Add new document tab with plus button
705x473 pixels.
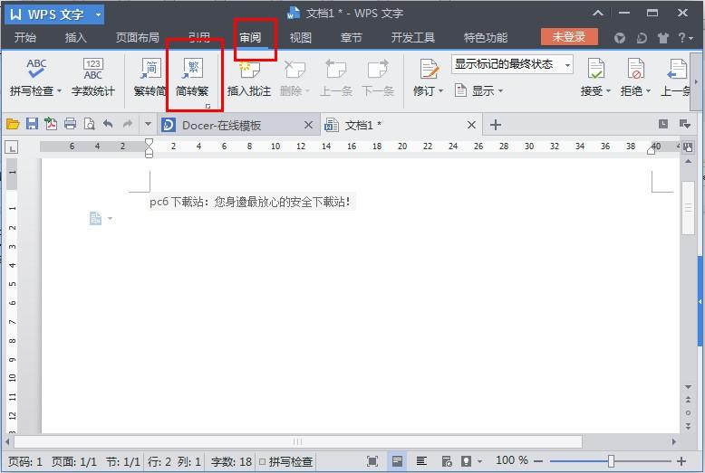click(x=496, y=125)
